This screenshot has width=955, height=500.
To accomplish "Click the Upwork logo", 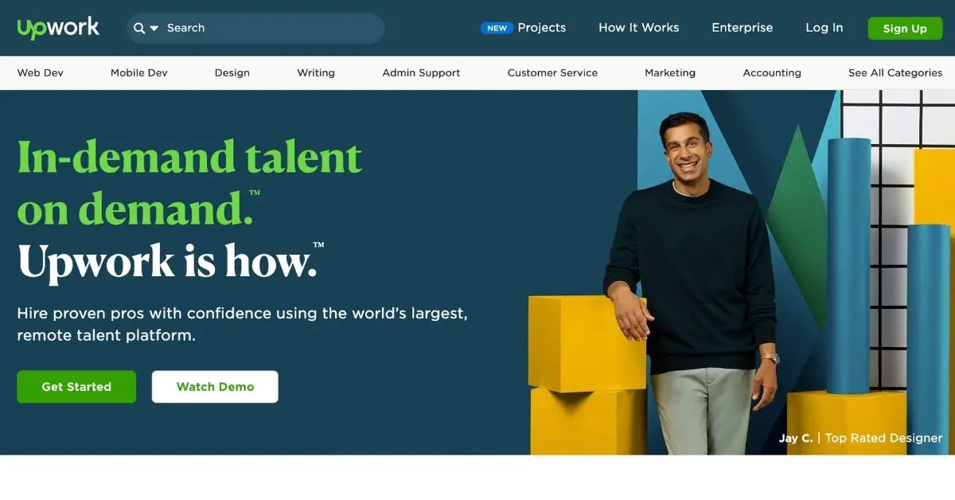I will (x=58, y=28).
